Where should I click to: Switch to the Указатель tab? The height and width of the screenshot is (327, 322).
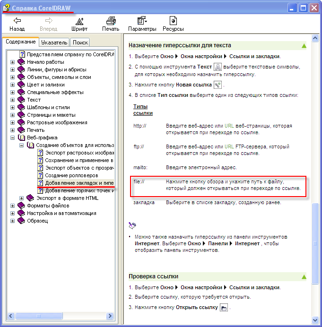click(54, 43)
